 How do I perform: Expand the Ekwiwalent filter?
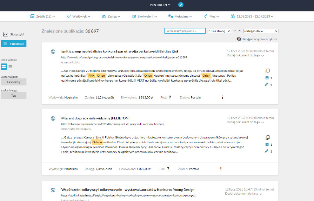(145, 16)
